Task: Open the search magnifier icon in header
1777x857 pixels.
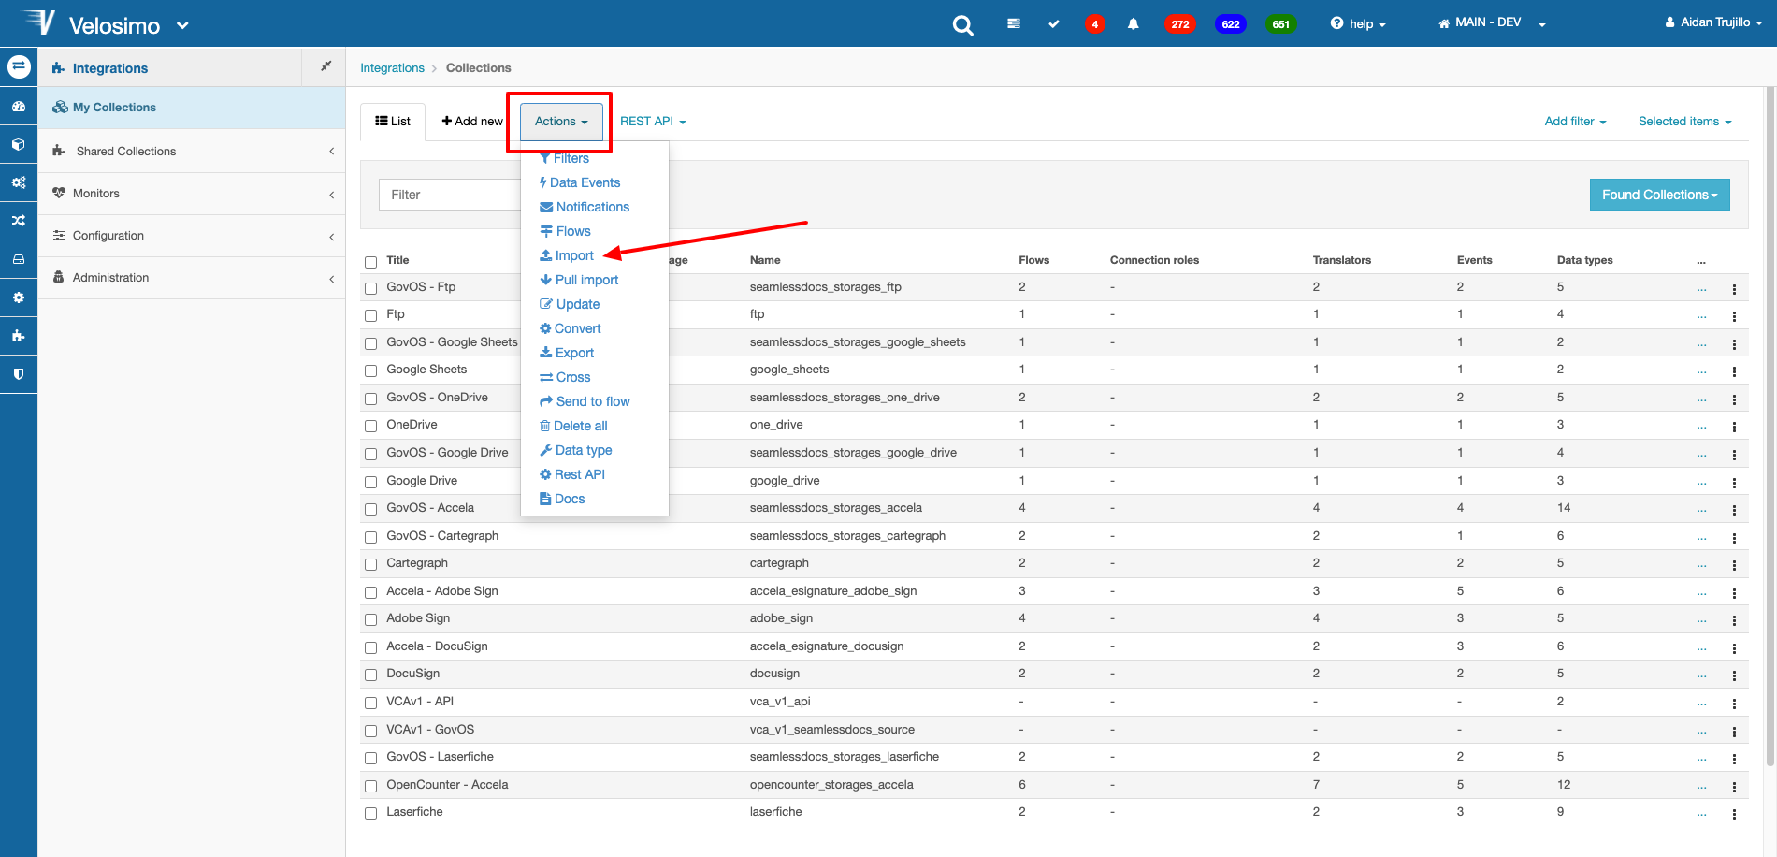Action: [962, 25]
